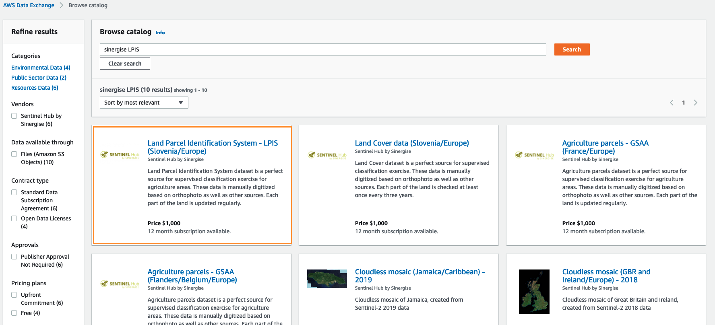The width and height of the screenshot is (715, 325).
Task: Click the orange Search button
Action: [572, 49]
